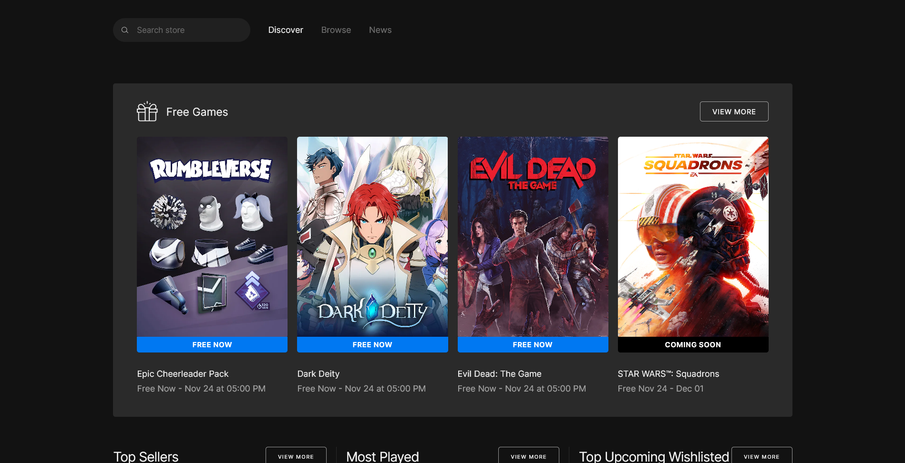Screen dimensions: 905x463
Task: Open the Dark Deity cover art
Action: 372,237
